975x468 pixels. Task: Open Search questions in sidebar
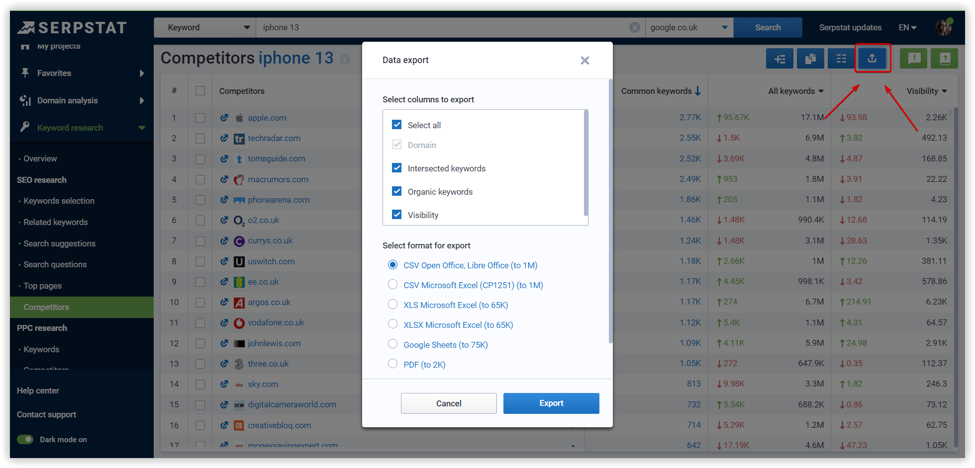[x=55, y=264]
